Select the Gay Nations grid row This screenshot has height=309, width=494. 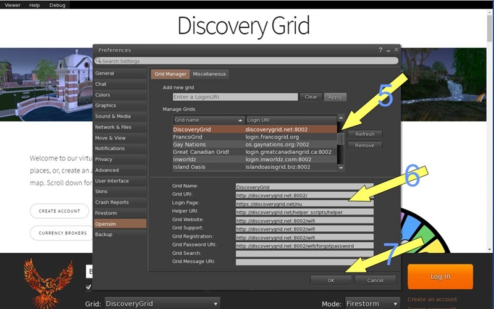point(255,145)
